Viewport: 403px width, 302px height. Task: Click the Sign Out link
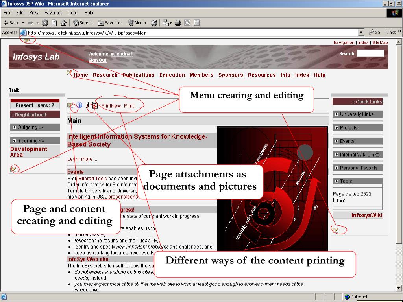pos(97,60)
